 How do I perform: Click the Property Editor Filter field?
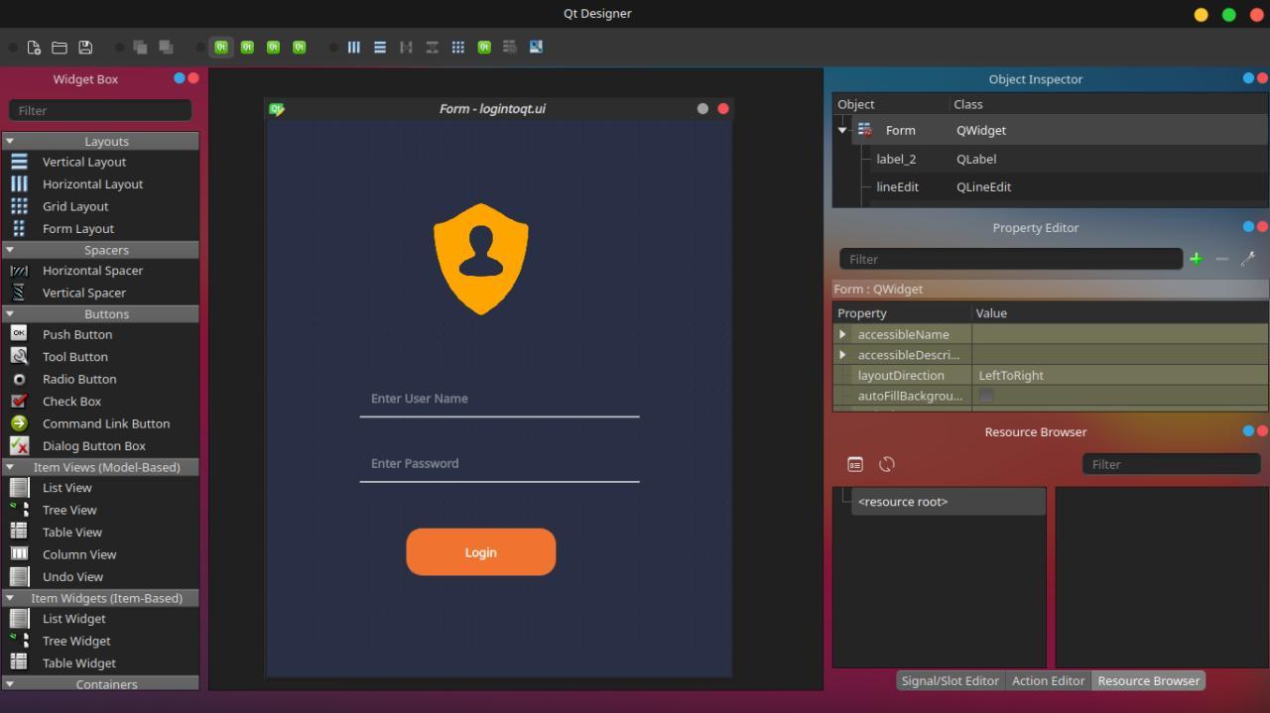pyautogui.click(x=1011, y=259)
